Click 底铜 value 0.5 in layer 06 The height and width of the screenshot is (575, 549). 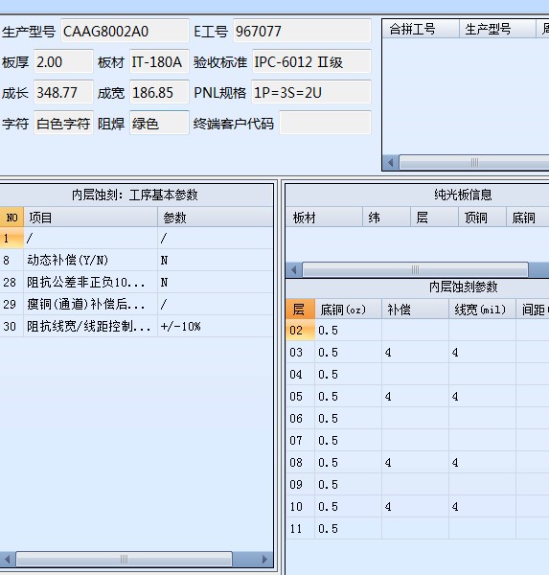[x=348, y=419]
